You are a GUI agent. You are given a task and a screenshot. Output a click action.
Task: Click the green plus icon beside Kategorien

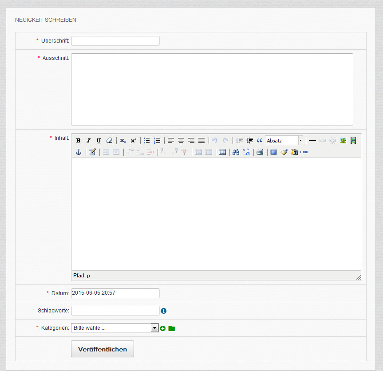(x=163, y=328)
